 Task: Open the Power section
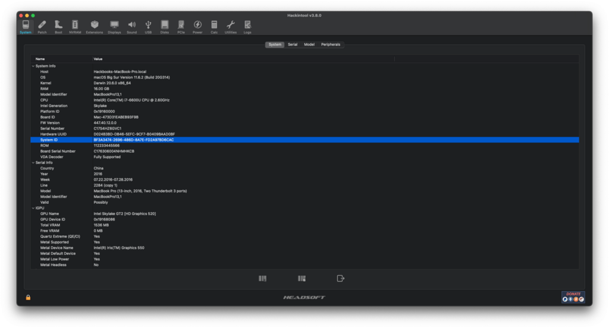point(197,27)
